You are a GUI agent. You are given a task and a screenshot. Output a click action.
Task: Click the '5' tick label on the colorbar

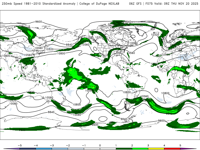pos(180,145)
